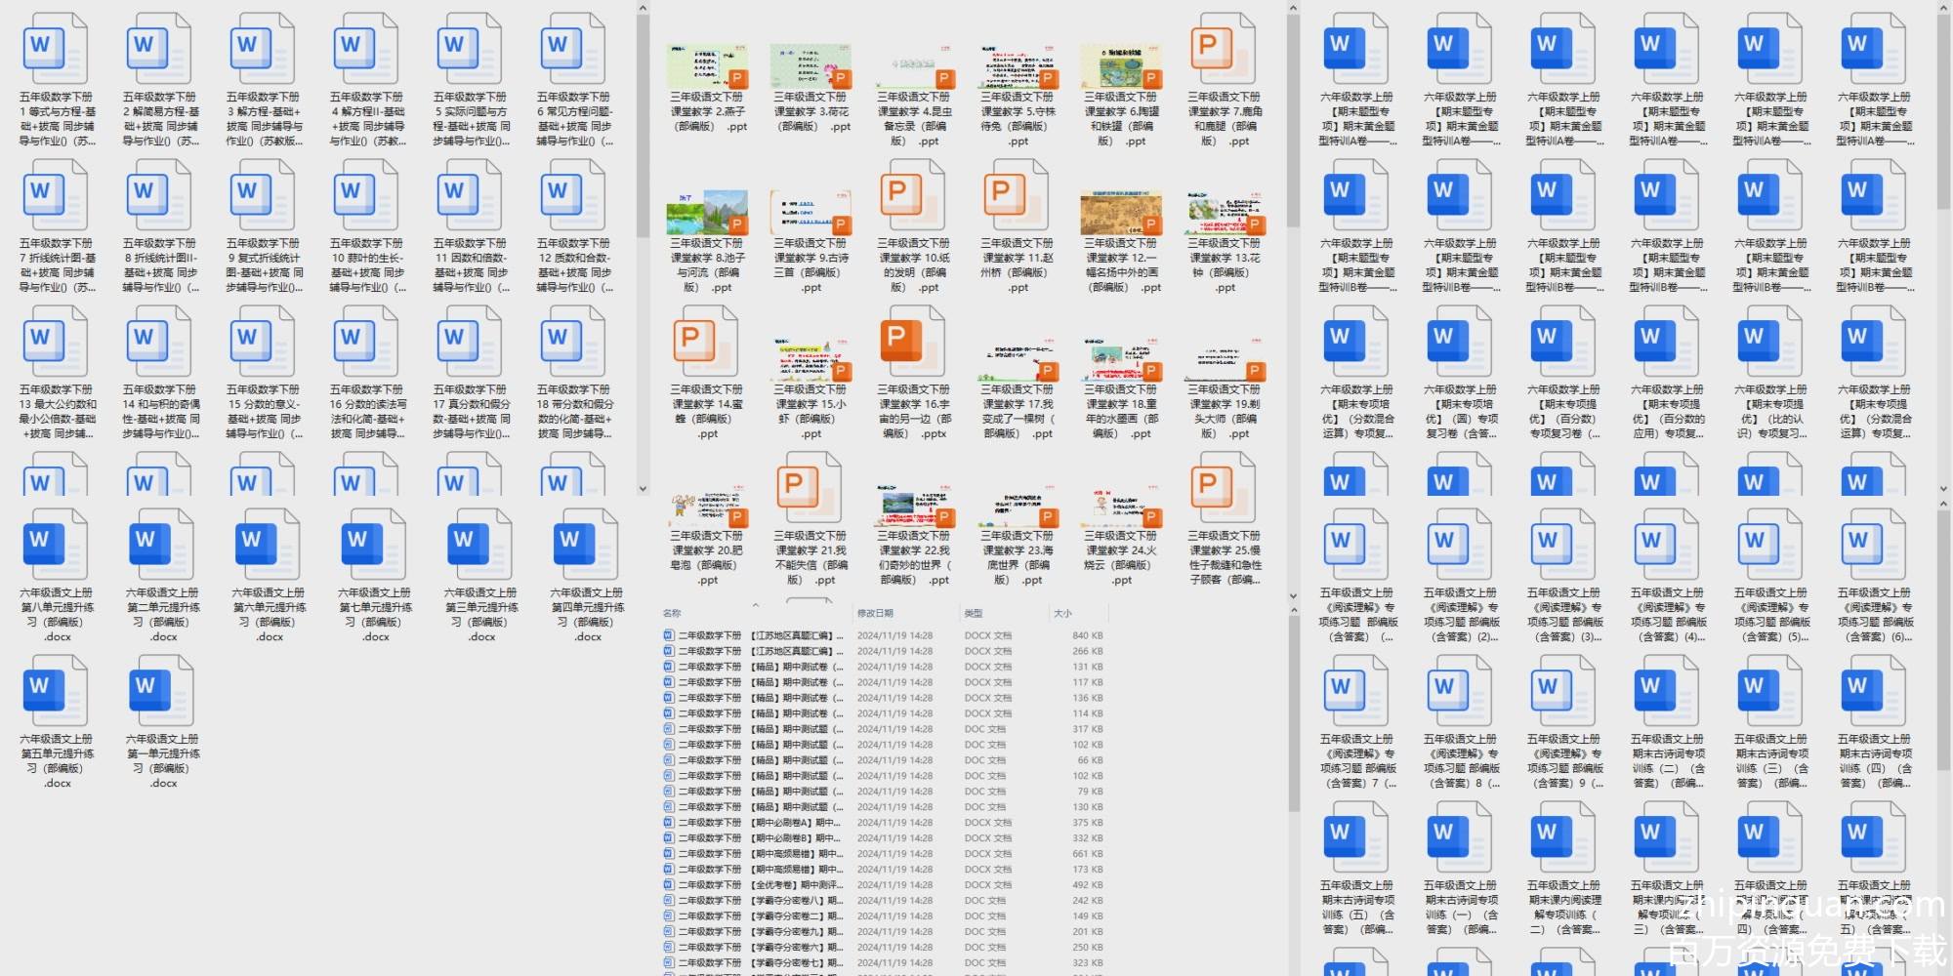Open PowerPoint file 三年级语文下册 7.鹿角和鹿腿
Viewport: 1953px width, 976px height.
click(1224, 51)
